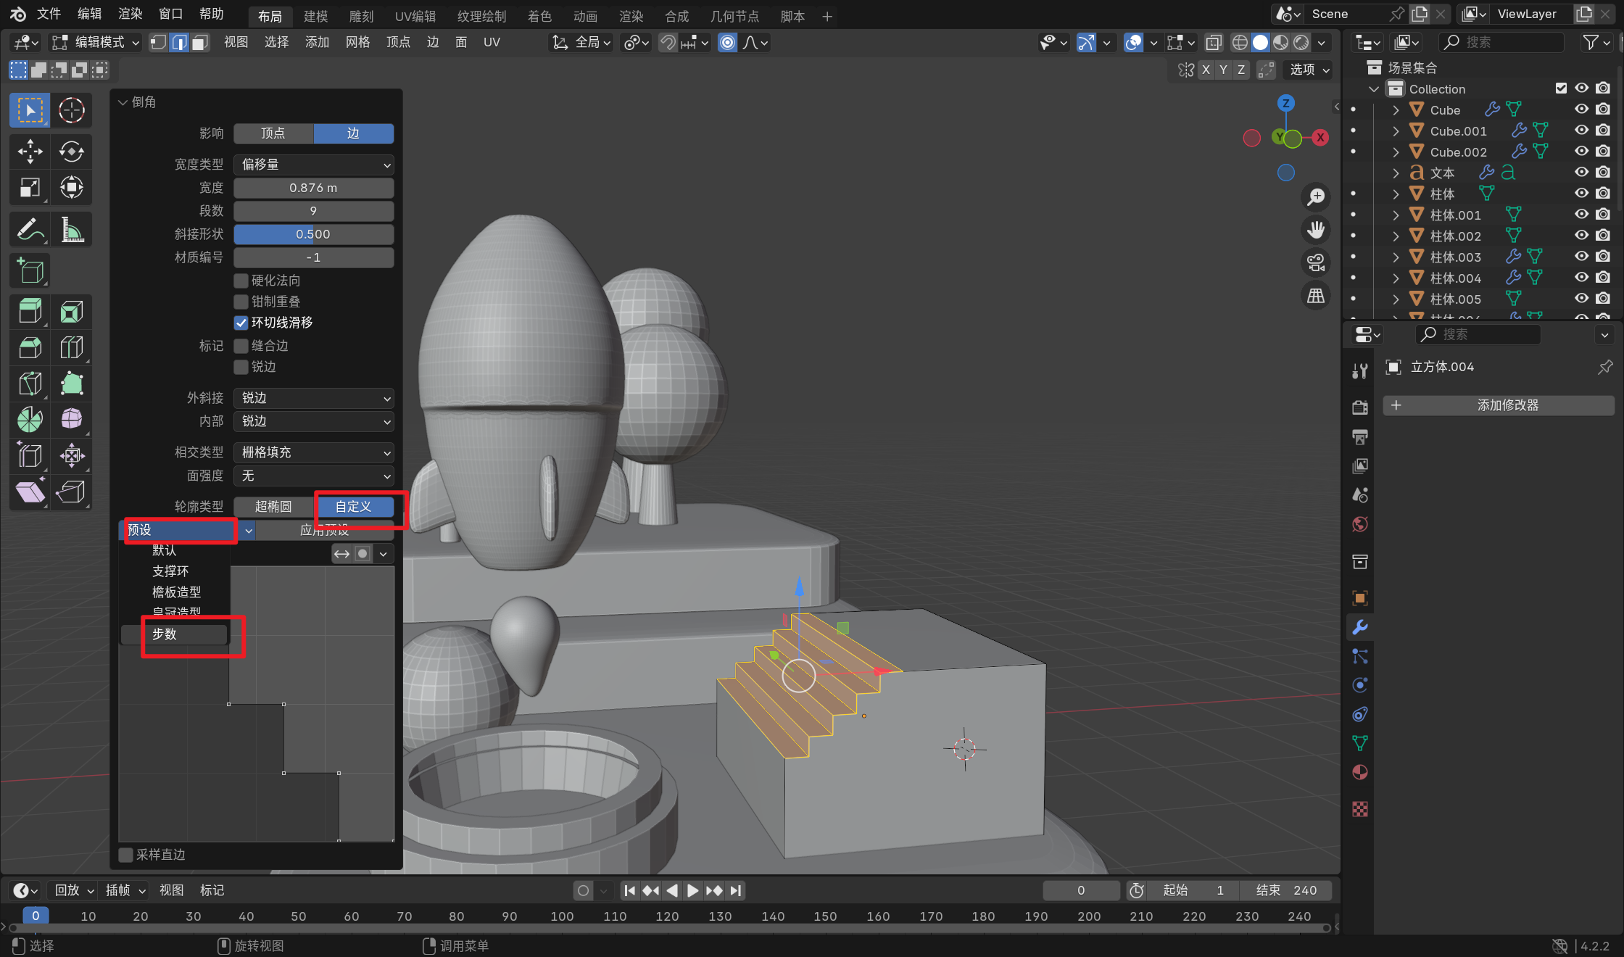Click the pan hand navigation icon
Viewport: 1624px width, 957px height.
(1315, 230)
